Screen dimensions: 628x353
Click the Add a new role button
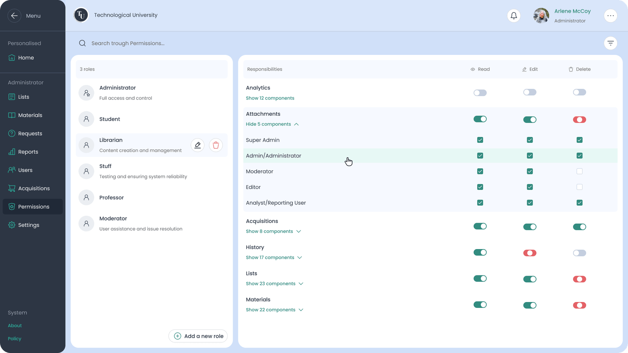click(x=198, y=336)
